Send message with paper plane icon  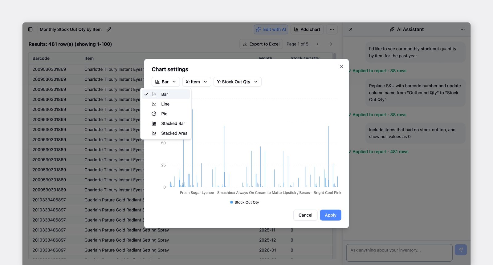461,250
